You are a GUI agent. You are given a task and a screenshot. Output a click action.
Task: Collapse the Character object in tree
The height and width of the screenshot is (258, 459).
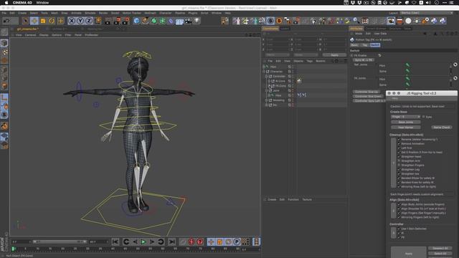pos(264,72)
